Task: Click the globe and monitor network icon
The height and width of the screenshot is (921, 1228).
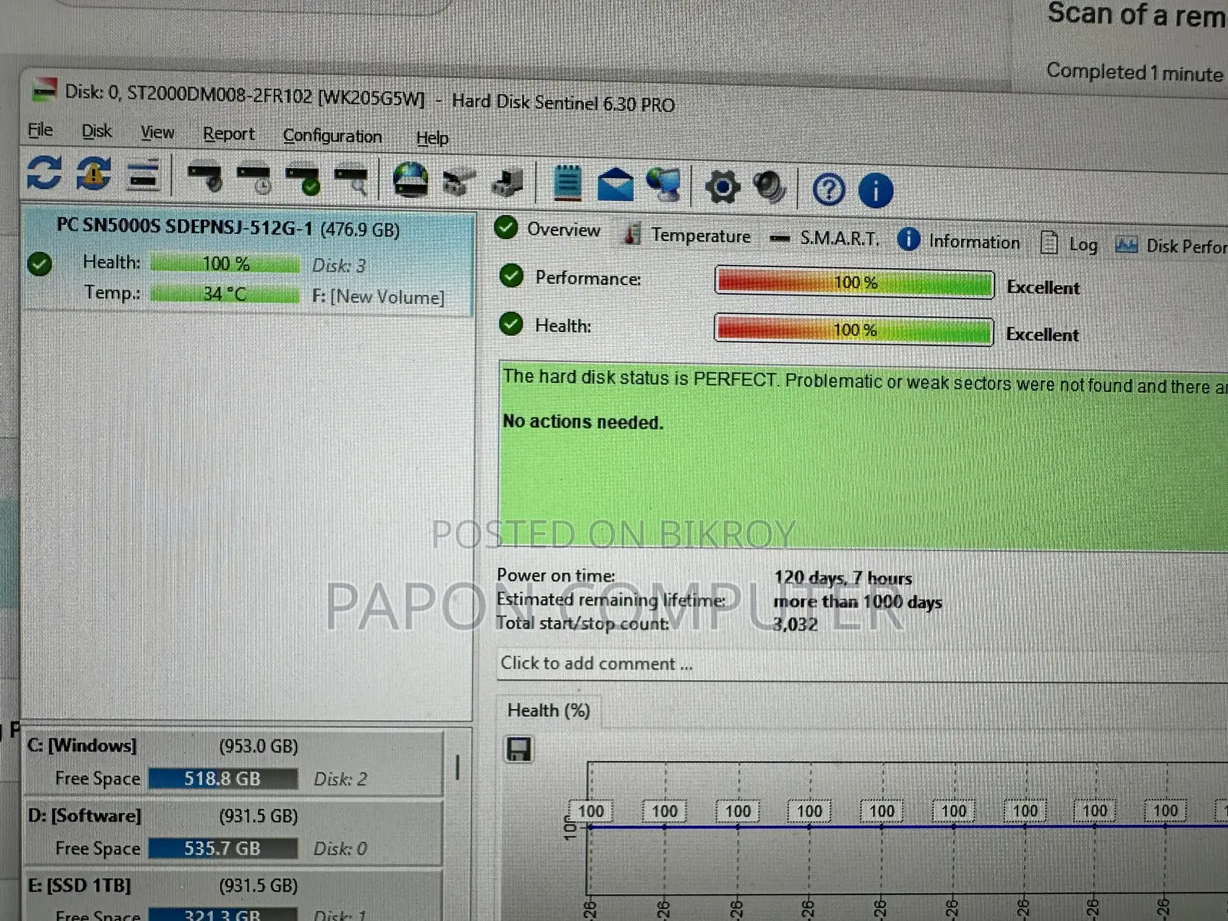Action: coord(663,186)
